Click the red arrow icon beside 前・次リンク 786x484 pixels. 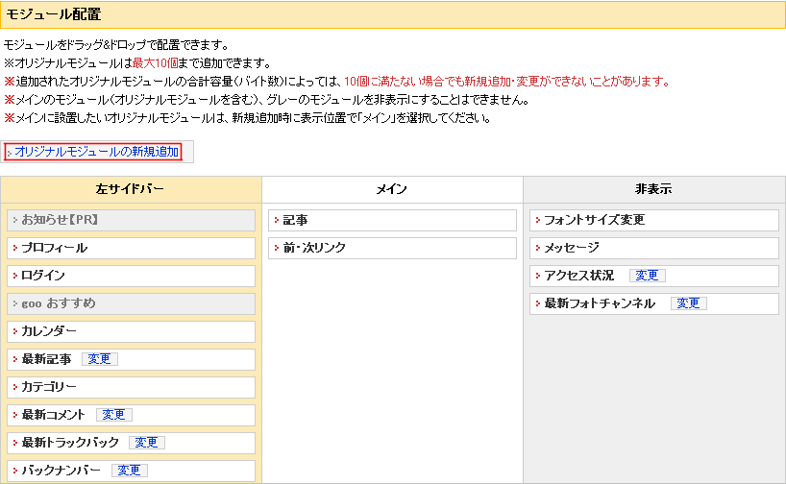276,248
